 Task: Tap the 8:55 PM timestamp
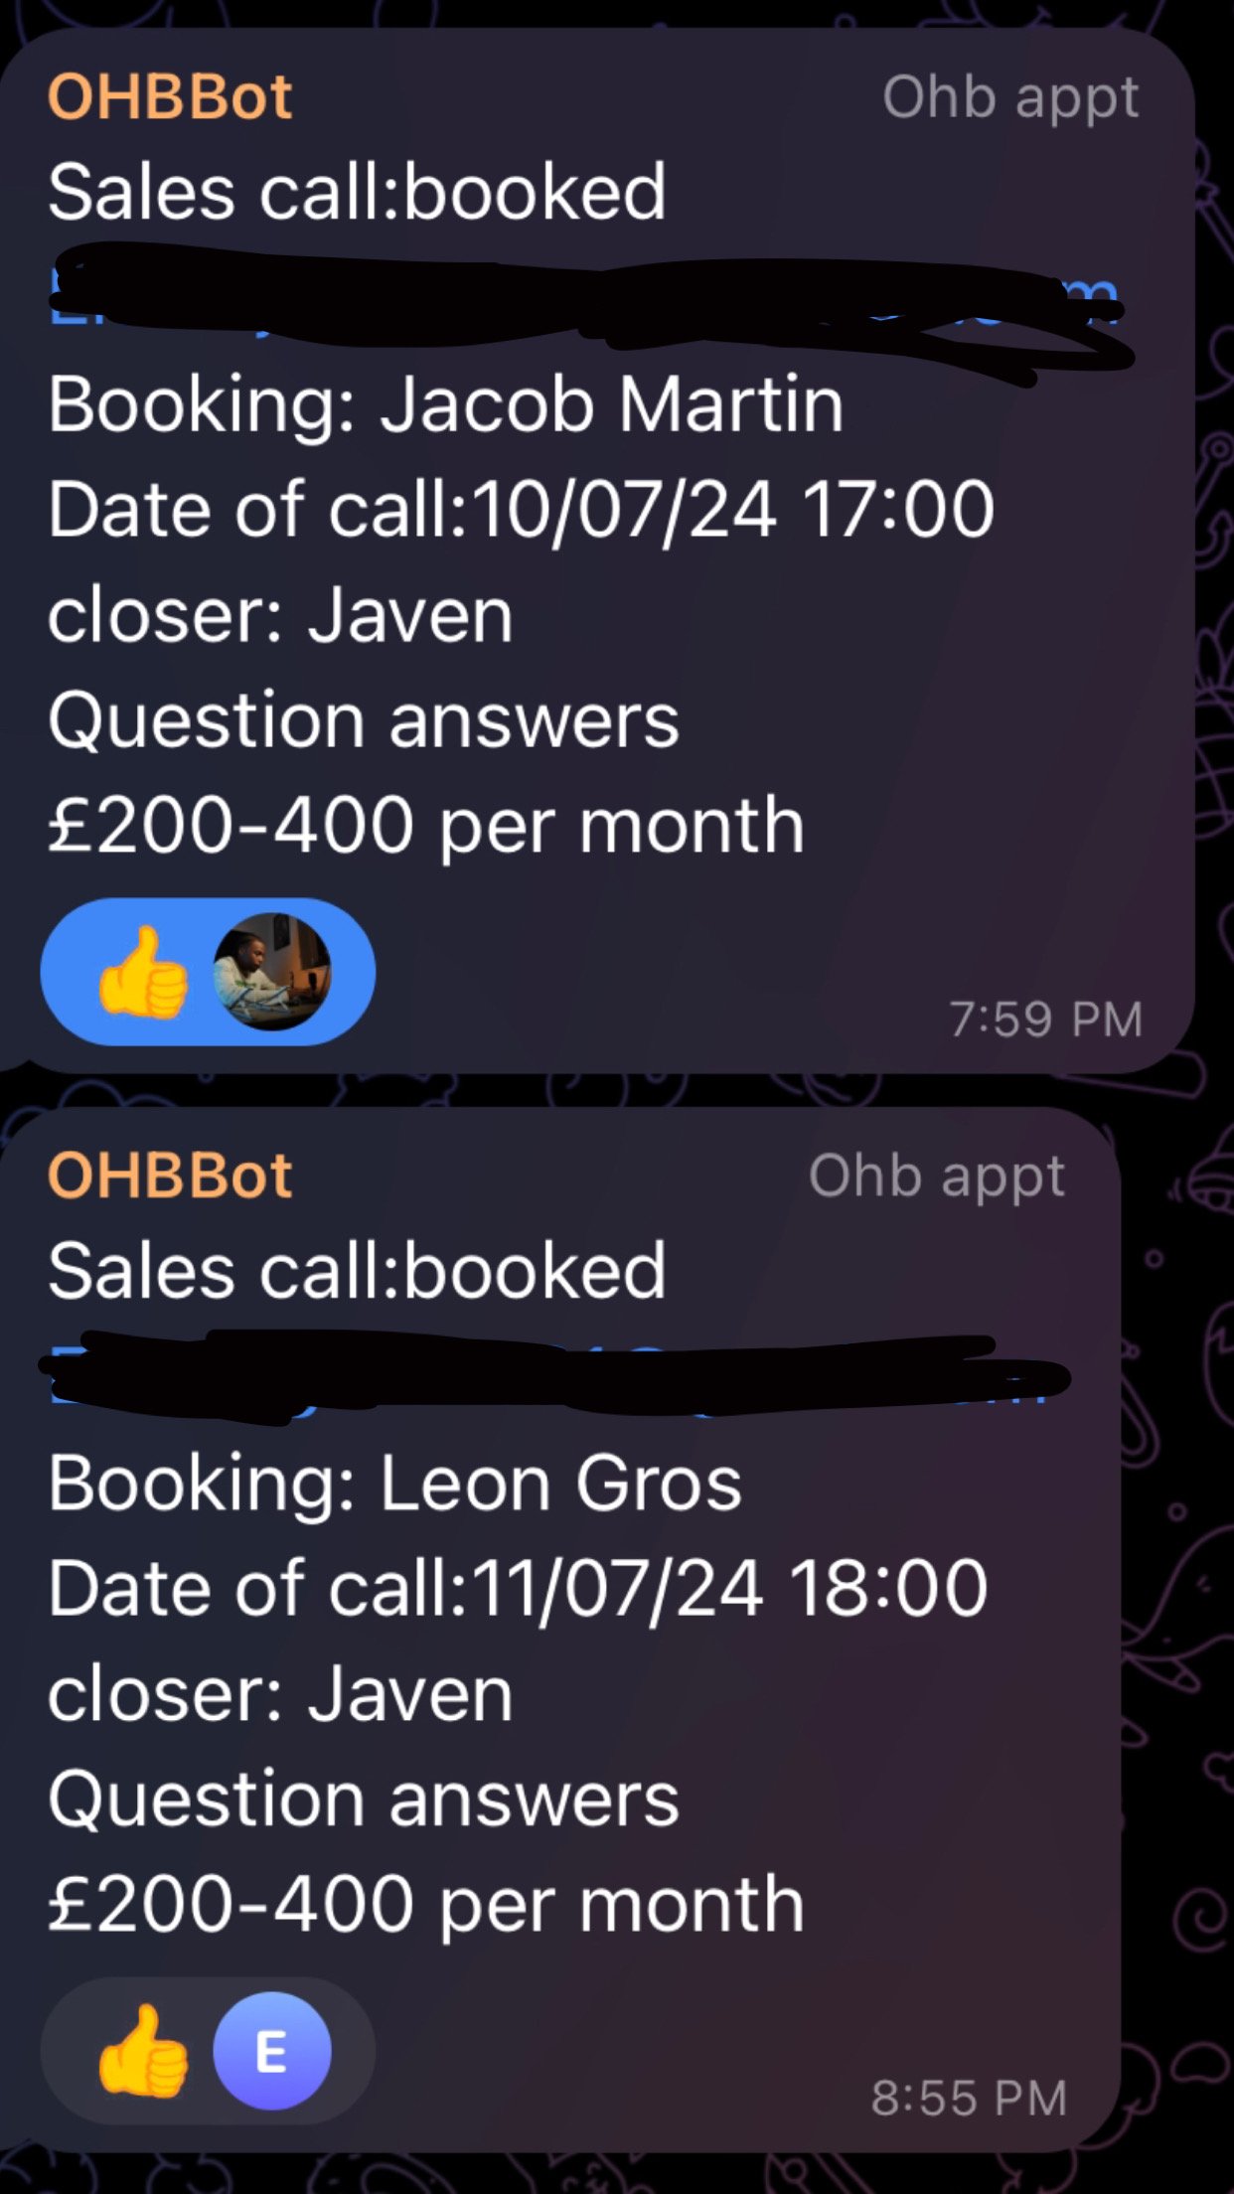click(969, 2099)
